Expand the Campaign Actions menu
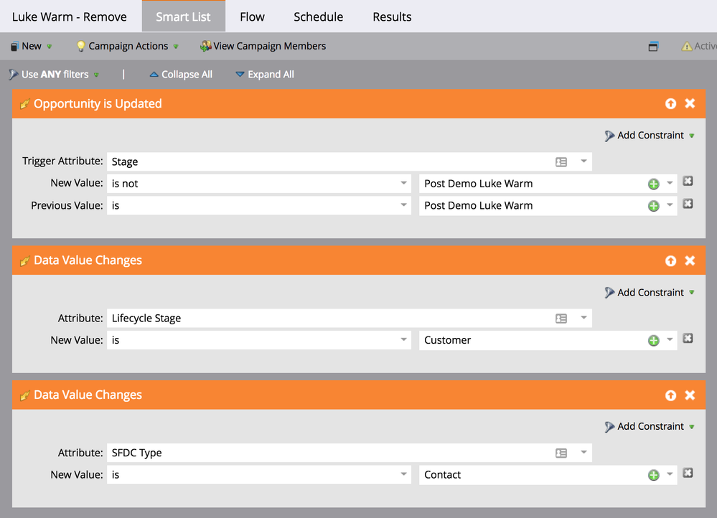Image resolution: width=717 pixels, height=518 pixels. 127,46
